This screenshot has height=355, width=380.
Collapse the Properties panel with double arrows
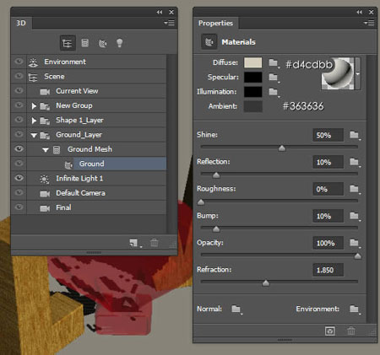[x=359, y=12]
